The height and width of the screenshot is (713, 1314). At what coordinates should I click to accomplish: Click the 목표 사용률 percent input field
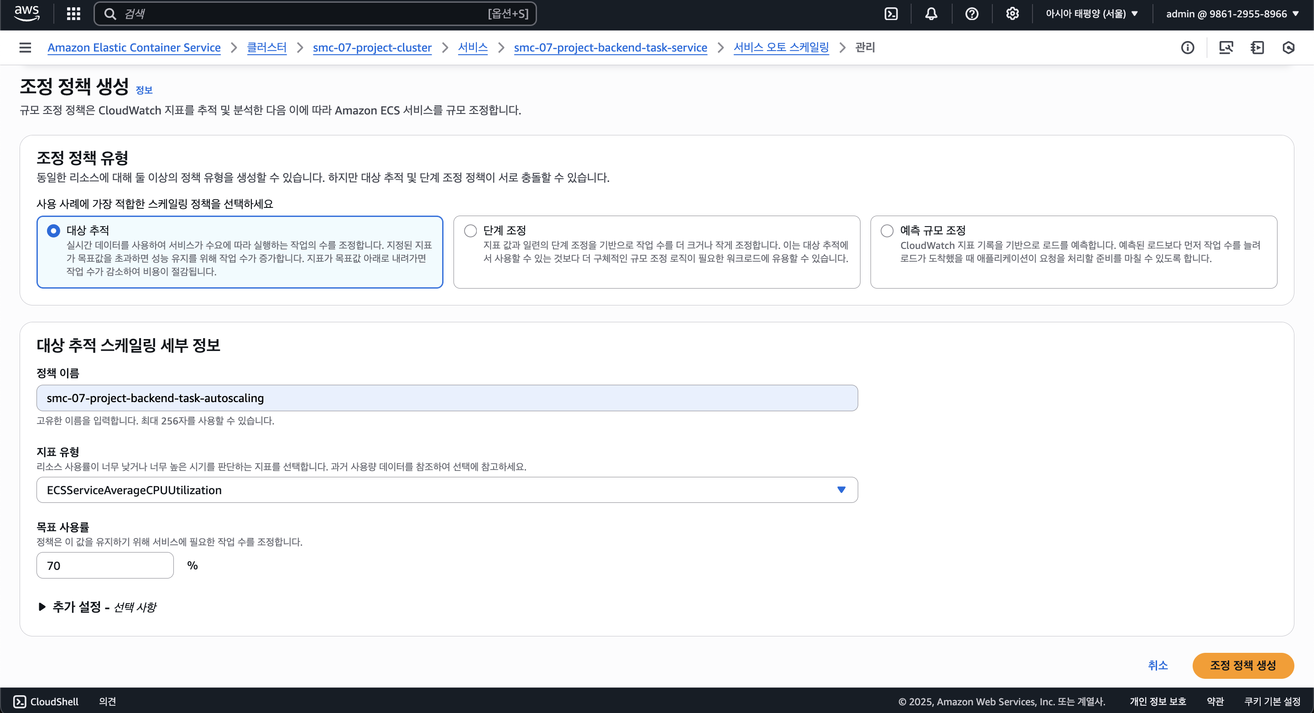click(x=105, y=565)
